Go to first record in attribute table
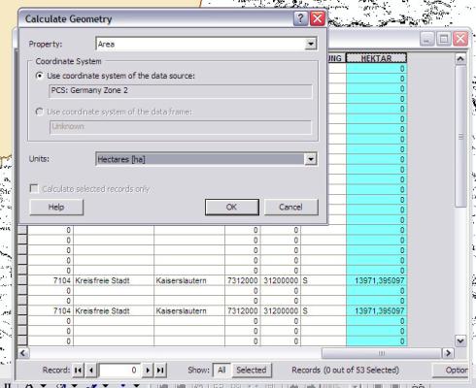Image resolution: width=476 pixels, height=388 pixels. pyautogui.click(x=78, y=370)
